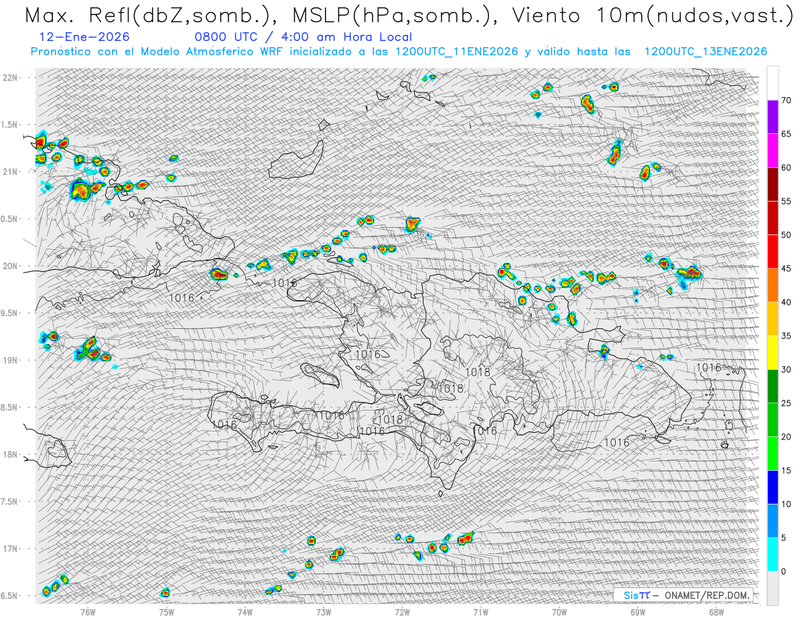Viewport: 804px width, 621px height.
Task: Pick the green colorbar segment between 20 and 25
Action: click(773, 419)
